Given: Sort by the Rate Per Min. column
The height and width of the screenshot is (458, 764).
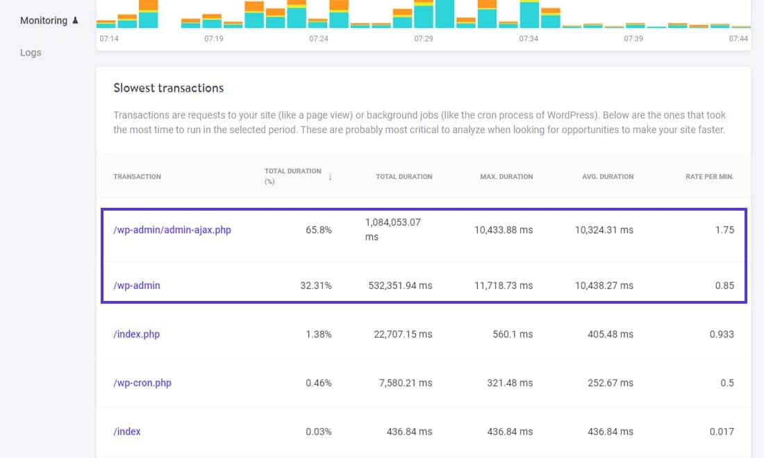Looking at the screenshot, I should tap(709, 177).
